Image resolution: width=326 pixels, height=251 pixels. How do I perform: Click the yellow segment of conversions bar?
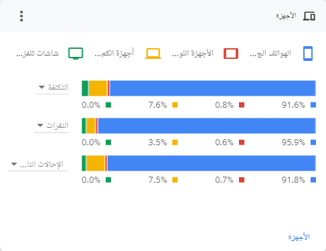tap(96, 163)
